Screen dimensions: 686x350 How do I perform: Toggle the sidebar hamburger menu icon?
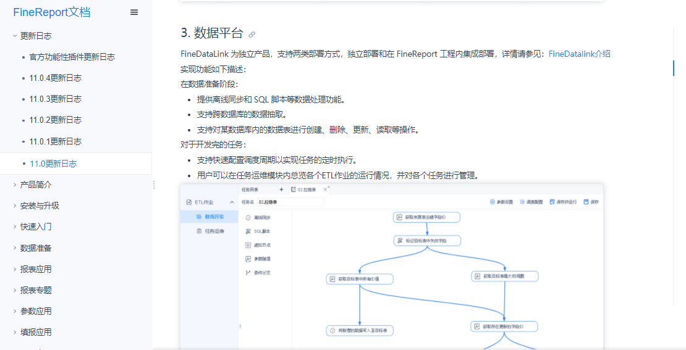click(x=134, y=12)
